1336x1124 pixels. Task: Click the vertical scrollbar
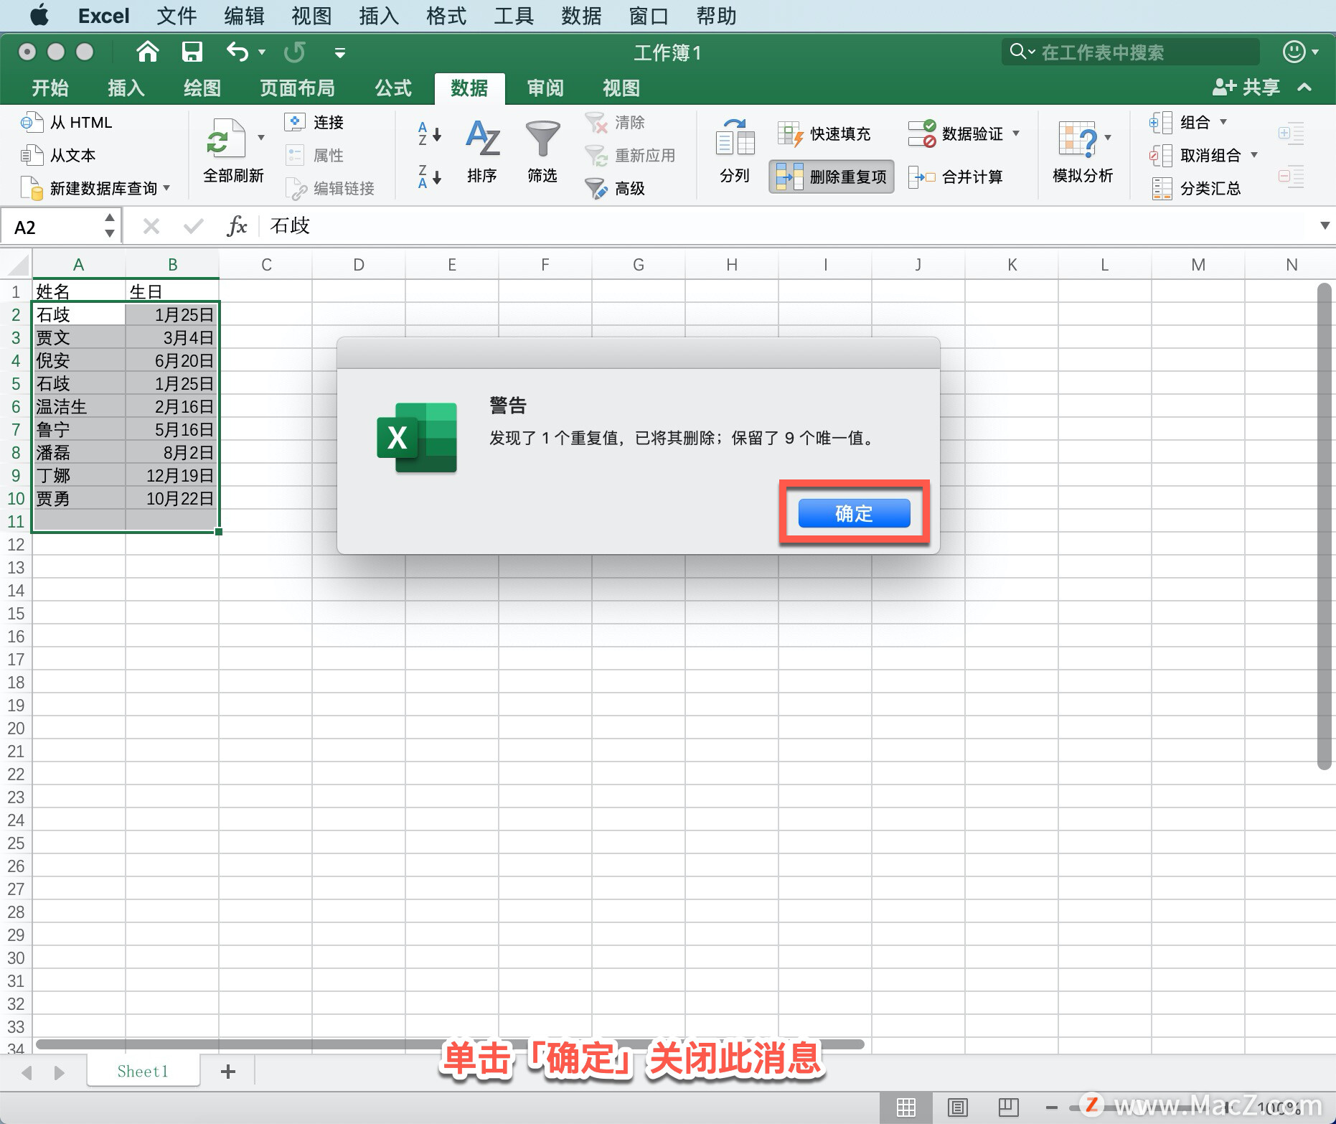(x=1325, y=526)
